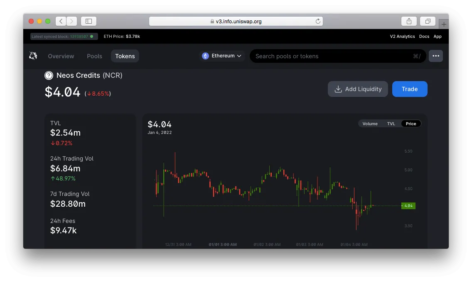Click the 01/01 3:00 AM axis label
Viewport: 472px width, 282px height.
[223, 244]
